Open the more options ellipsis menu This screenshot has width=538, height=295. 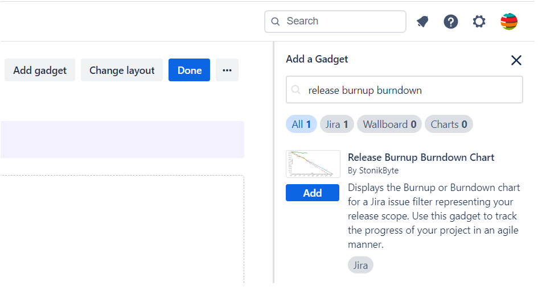pos(227,70)
